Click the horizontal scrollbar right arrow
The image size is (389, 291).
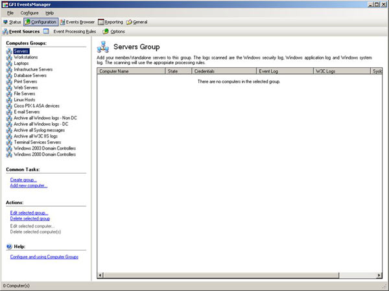click(x=379, y=275)
